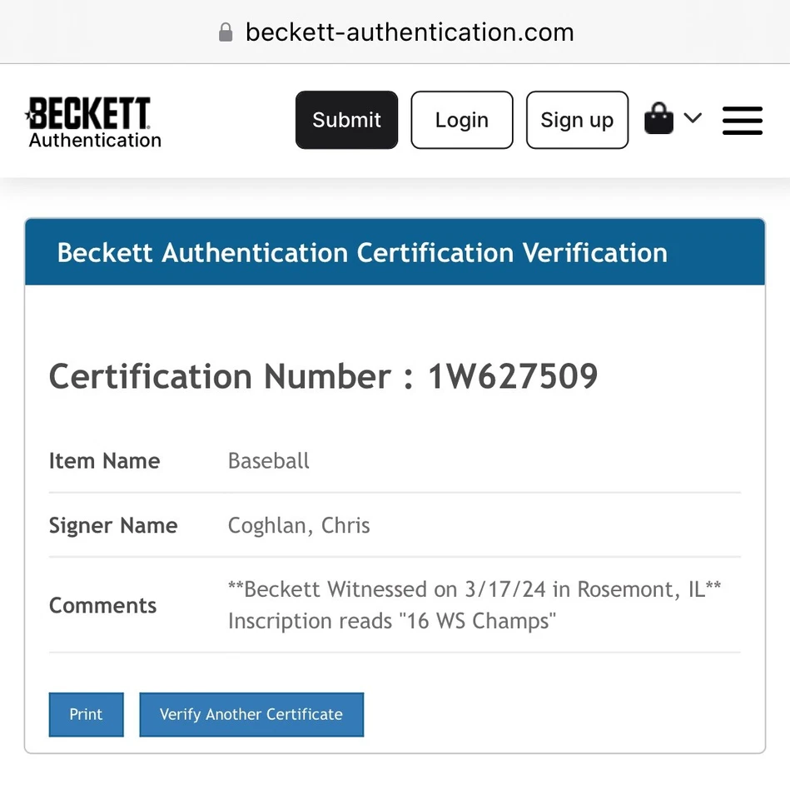Click the Item Name label
The image size is (790, 799).
click(104, 461)
